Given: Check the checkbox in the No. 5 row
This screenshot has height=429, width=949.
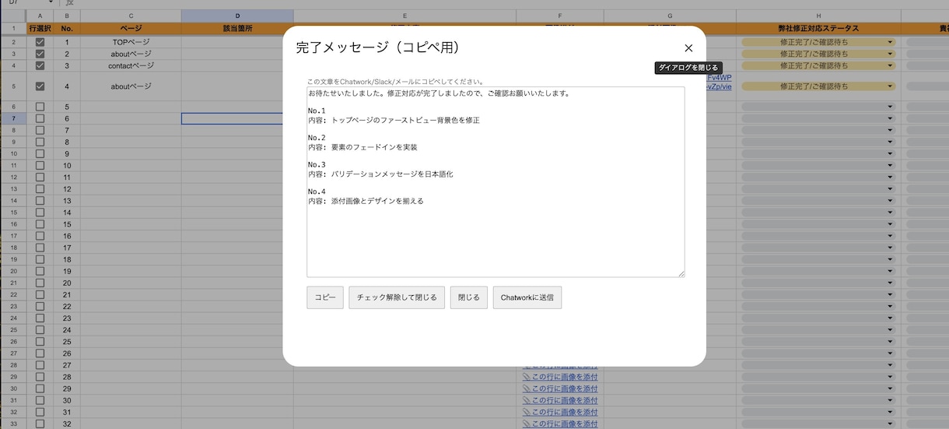Looking at the screenshot, I should click(x=40, y=107).
